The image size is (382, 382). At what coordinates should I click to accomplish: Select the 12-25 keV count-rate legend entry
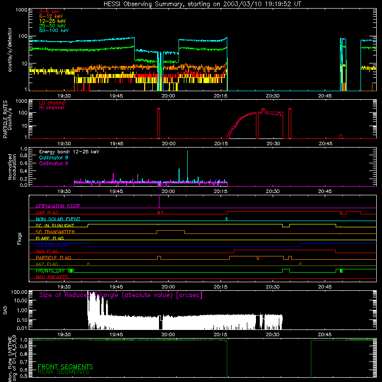(53, 21)
